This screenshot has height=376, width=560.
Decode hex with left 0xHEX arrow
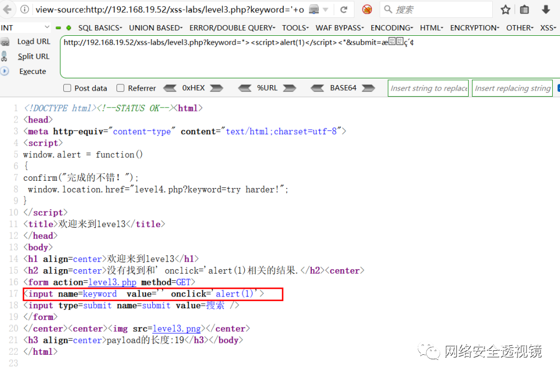click(x=170, y=88)
